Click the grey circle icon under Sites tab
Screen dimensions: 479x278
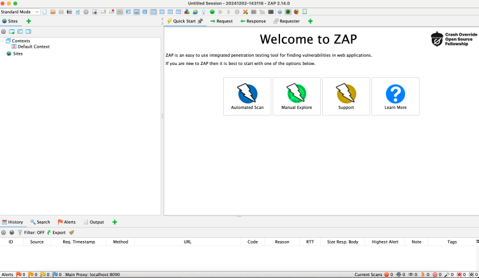pos(3,31)
